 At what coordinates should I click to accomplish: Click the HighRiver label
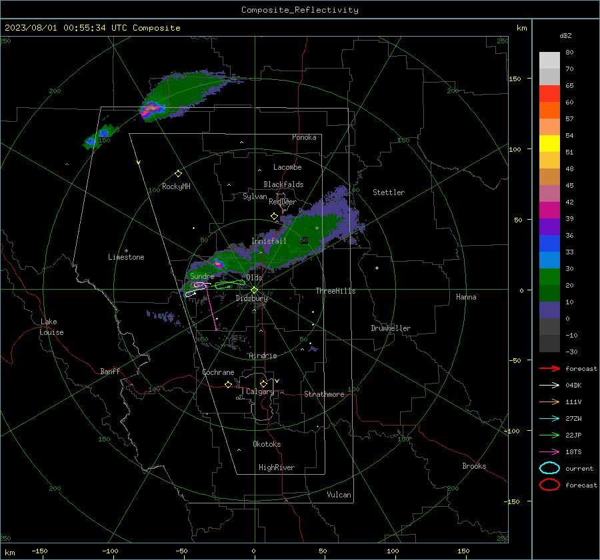277,467
